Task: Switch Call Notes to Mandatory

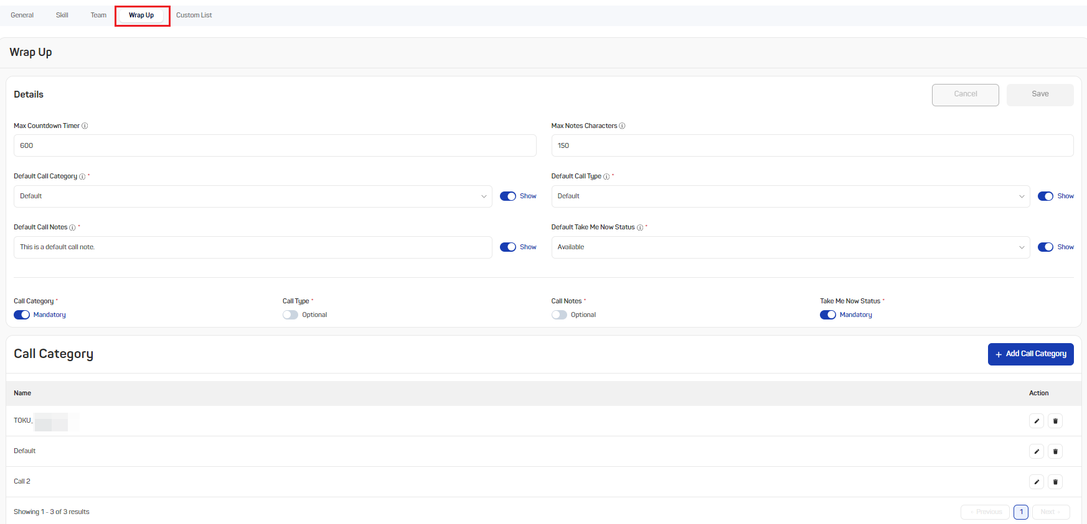Action: coord(559,315)
